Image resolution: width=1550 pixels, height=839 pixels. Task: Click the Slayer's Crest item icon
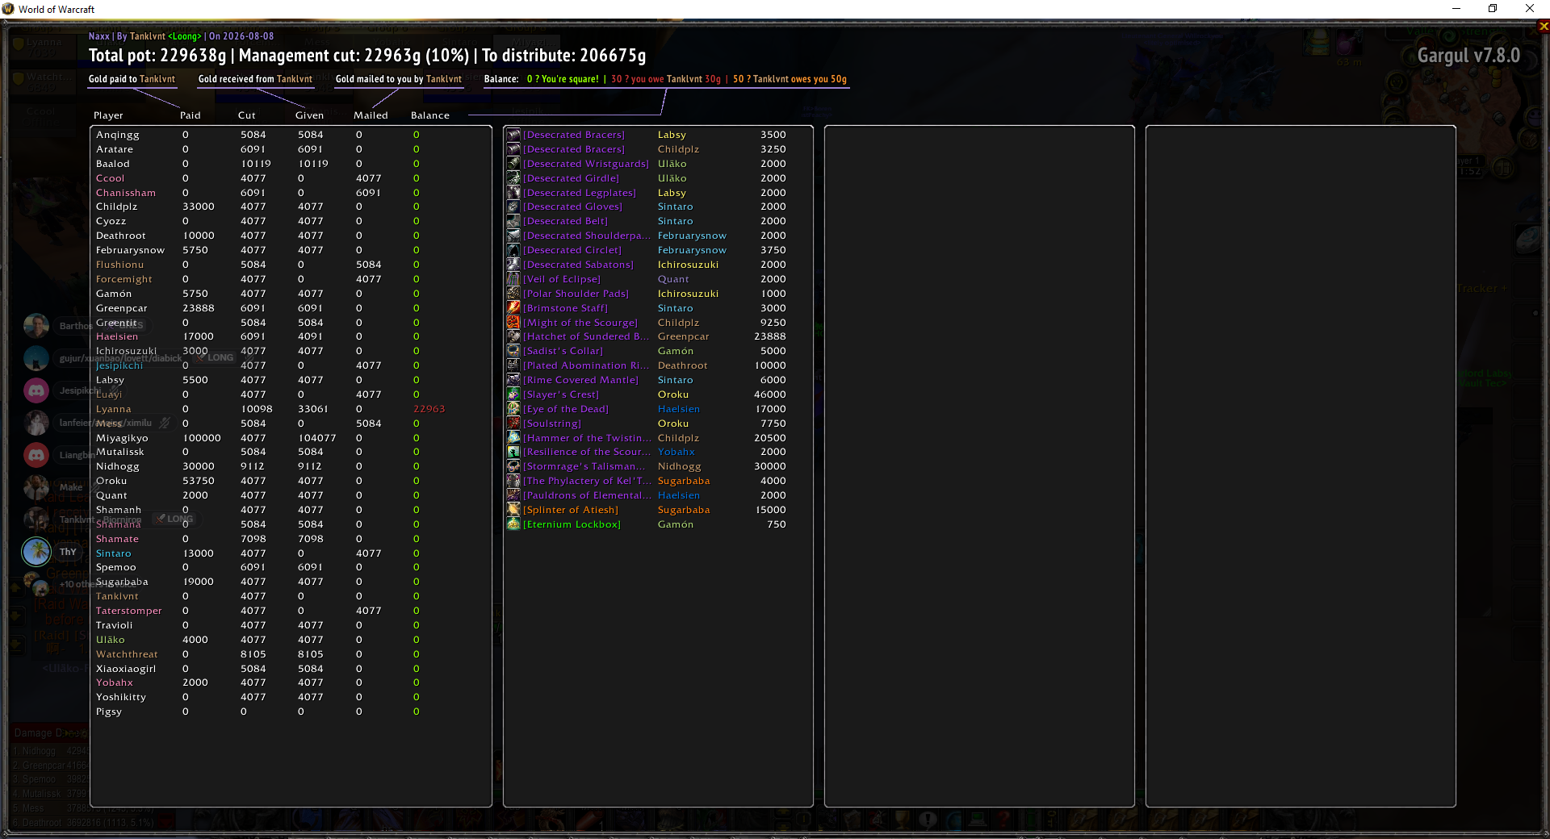[513, 394]
